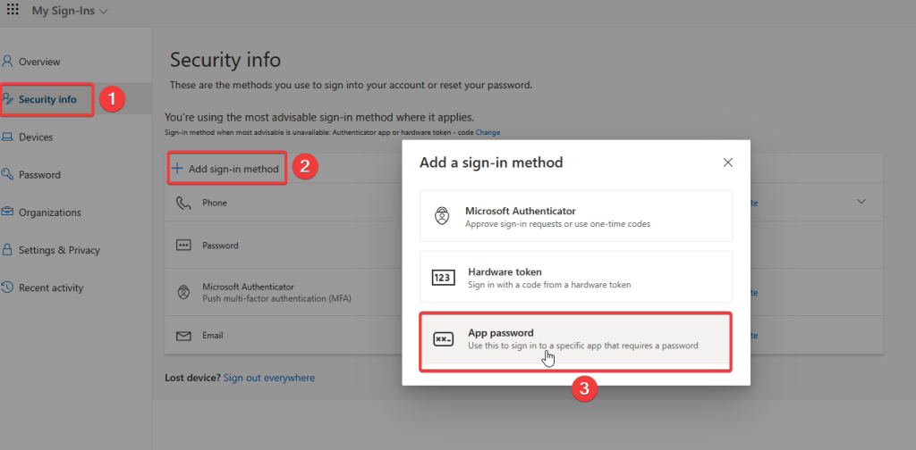916x450 pixels.
Task: Click the Hardware token 123 icon
Action: (x=444, y=277)
